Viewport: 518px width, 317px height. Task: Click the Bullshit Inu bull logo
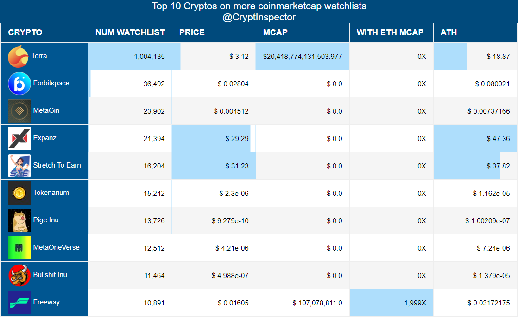[x=19, y=275]
